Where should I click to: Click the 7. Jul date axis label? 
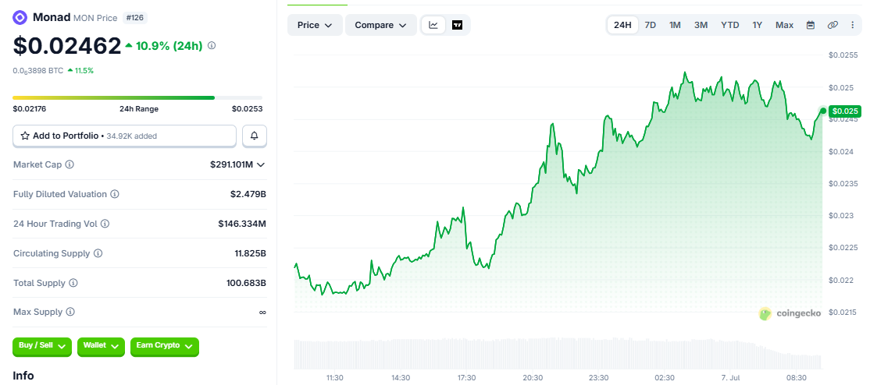(x=730, y=378)
